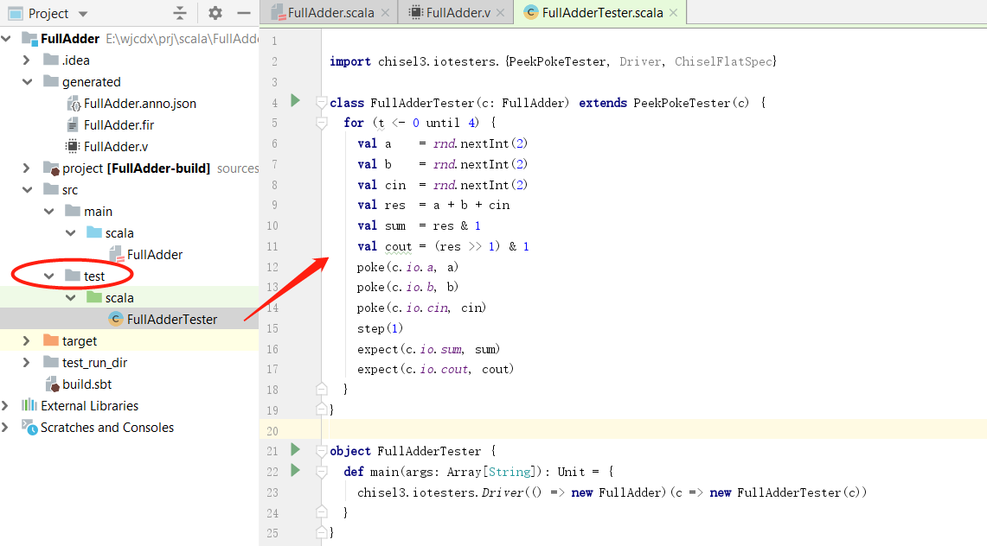Viewport: 987px width, 546px height.
Task: Open the Project view dropdown
Action: point(83,13)
